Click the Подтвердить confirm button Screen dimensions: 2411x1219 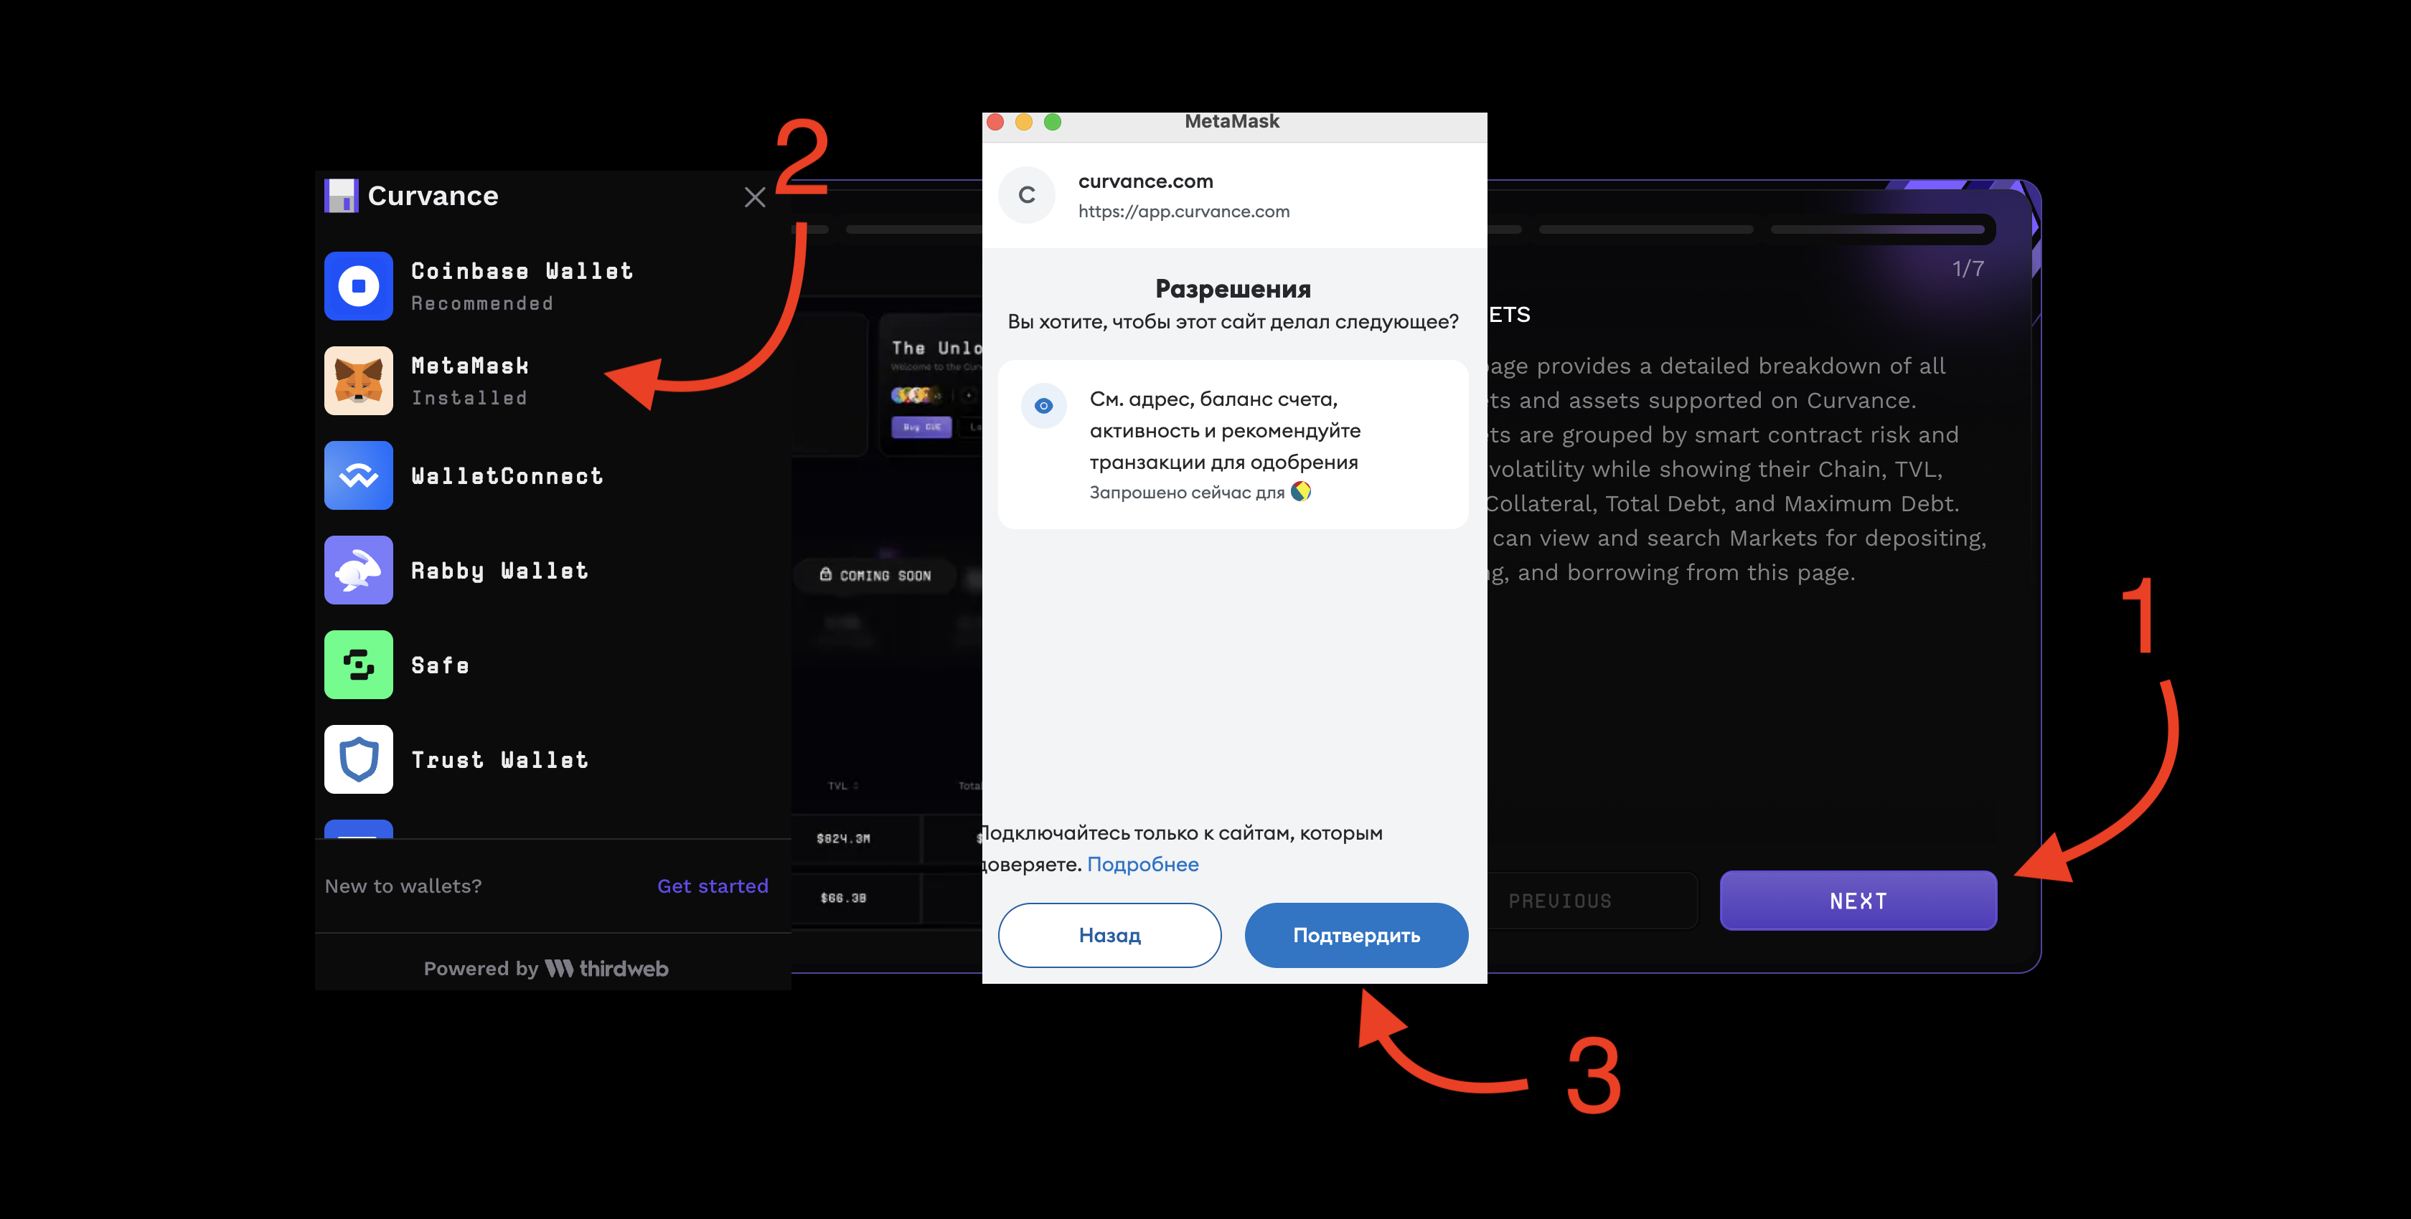tap(1356, 934)
